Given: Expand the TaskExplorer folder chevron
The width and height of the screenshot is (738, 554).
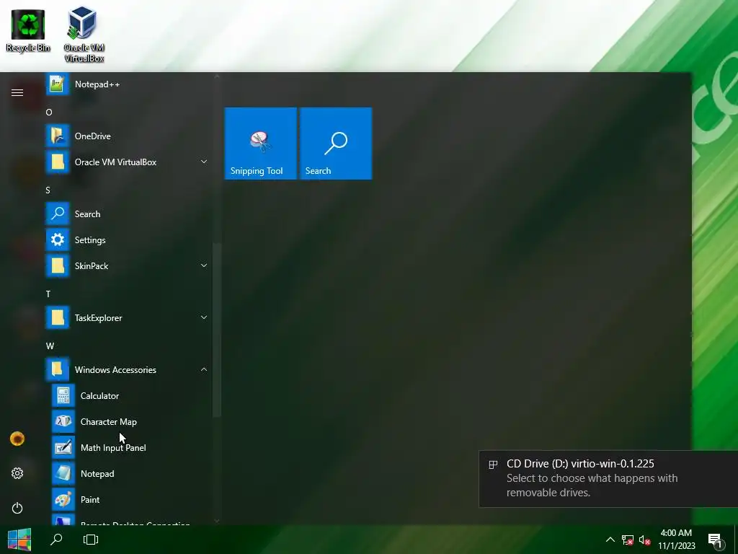Looking at the screenshot, I should 204,317.
